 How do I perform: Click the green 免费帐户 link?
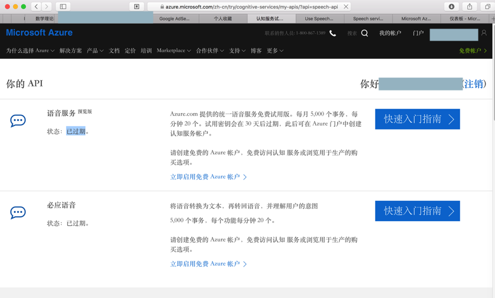point(473,50)
